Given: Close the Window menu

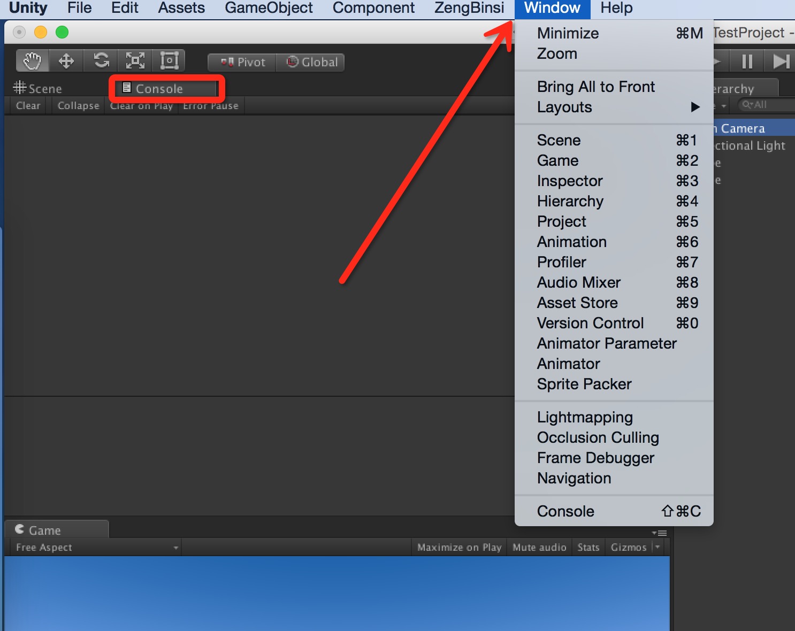Looking at the screenshot, I should pos(552,8).
